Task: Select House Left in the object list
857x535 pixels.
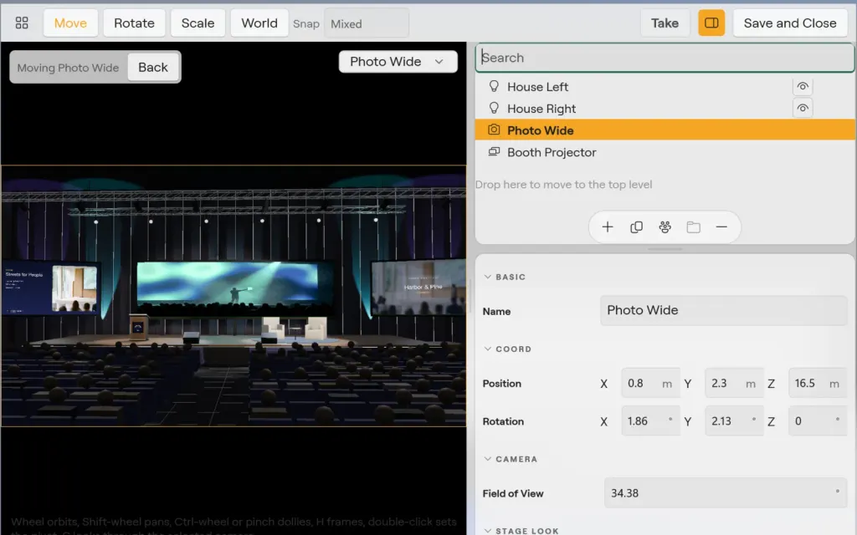Action: coord(665,86)
